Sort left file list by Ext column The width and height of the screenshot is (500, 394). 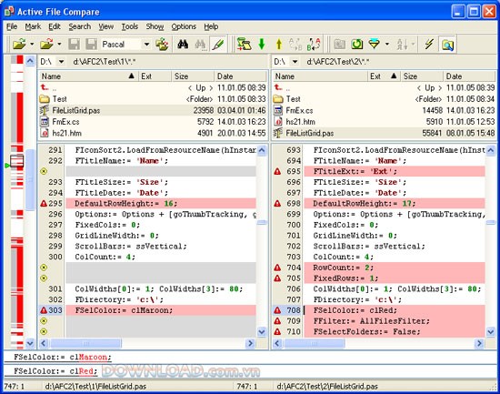155,76
